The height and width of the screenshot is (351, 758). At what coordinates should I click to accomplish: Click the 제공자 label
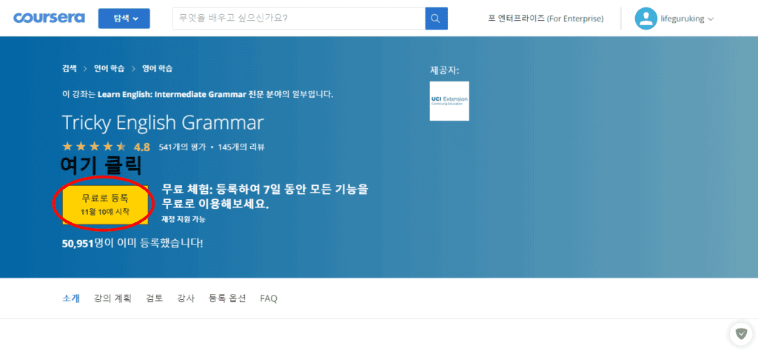[444, 70]
